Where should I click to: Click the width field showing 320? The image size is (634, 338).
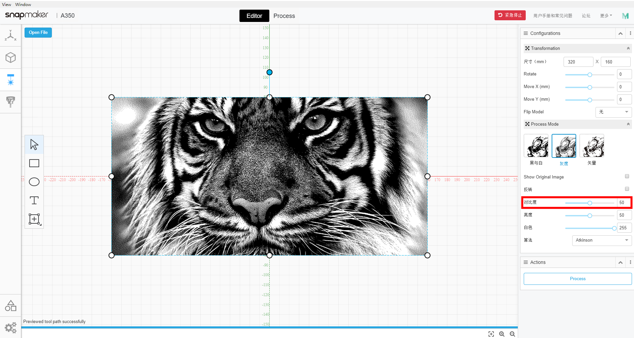click(x=578, y=62)
